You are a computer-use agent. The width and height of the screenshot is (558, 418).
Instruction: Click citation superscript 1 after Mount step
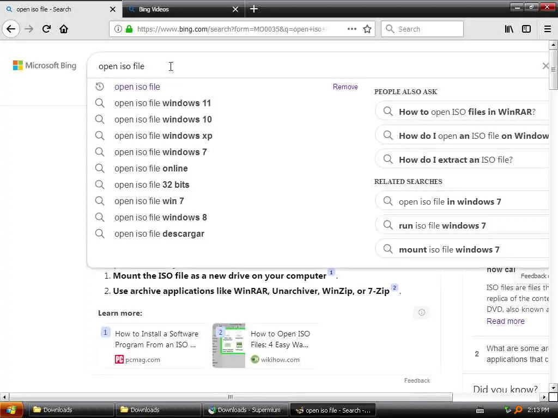[331, 272]
